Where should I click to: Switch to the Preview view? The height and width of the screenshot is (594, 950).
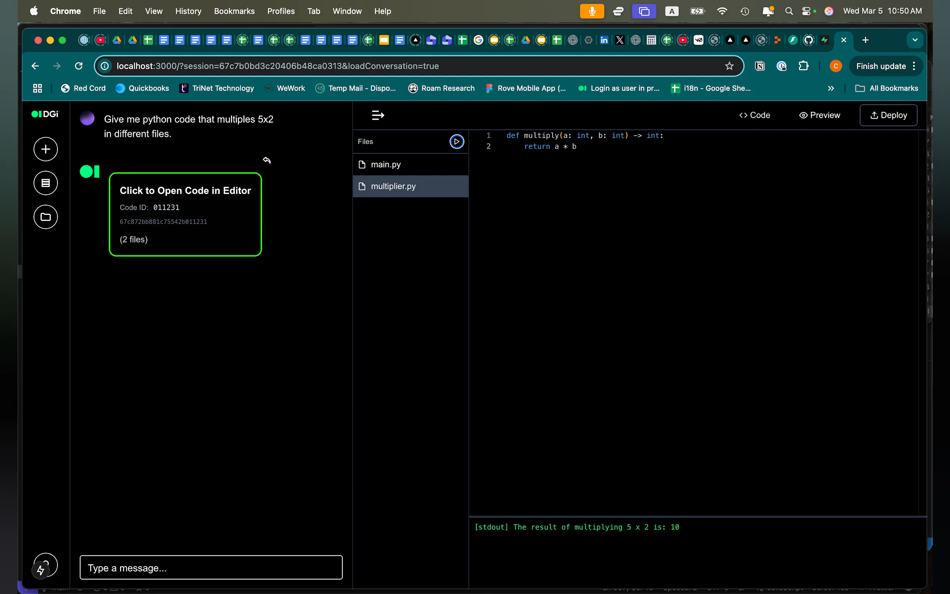(x=819, y=115)
